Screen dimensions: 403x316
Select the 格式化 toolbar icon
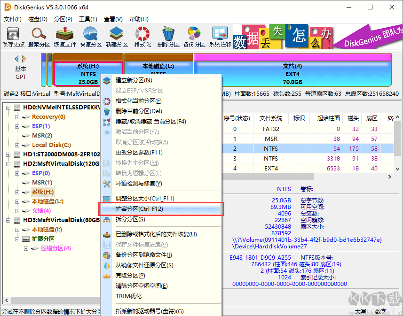click(x=142, y=37)
